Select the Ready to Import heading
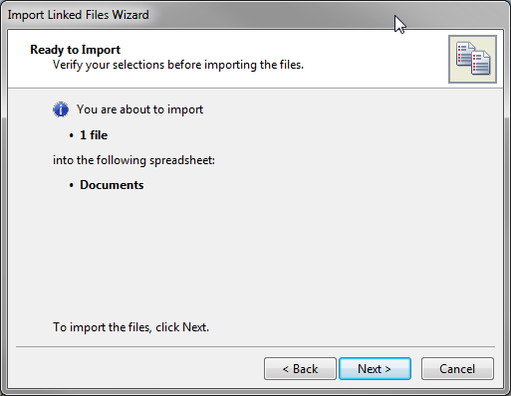 75,50
